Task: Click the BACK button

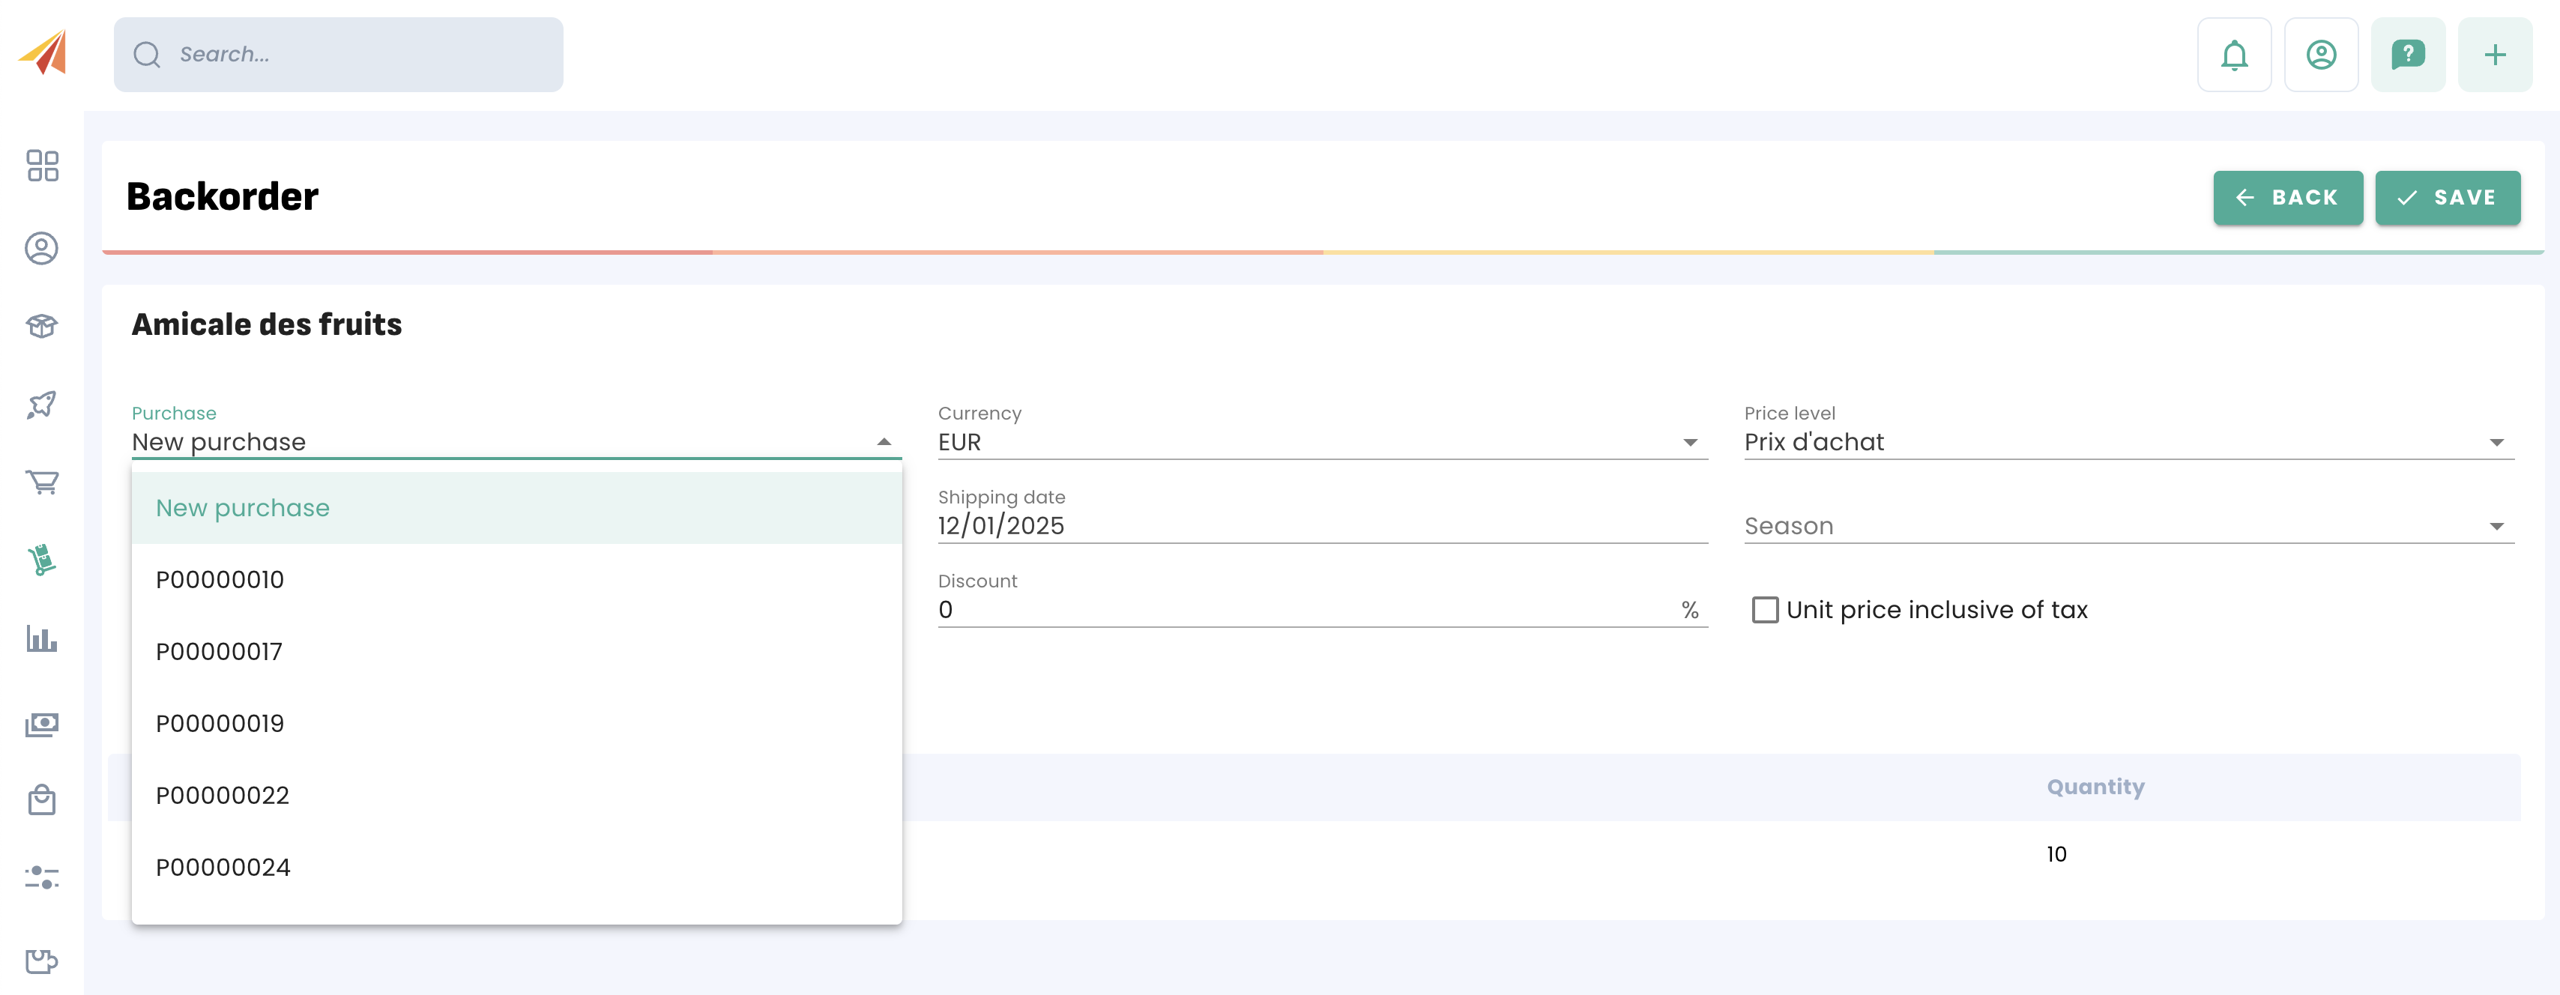Action: pos(2286,198)
